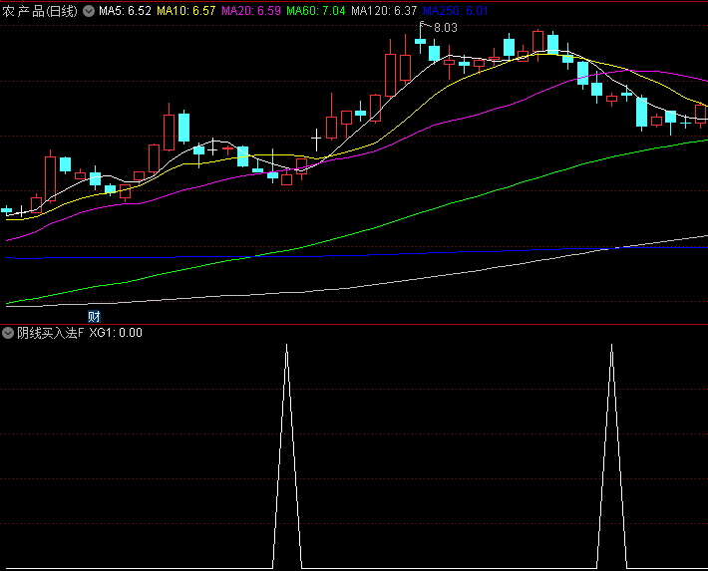Viewport: 708px width, 571px height.
Task: Click the 8.03 high price annotation
Action: 445,28
